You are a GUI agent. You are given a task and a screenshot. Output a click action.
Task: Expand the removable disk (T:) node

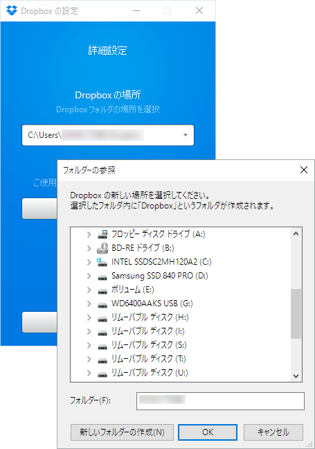point(89,359)
